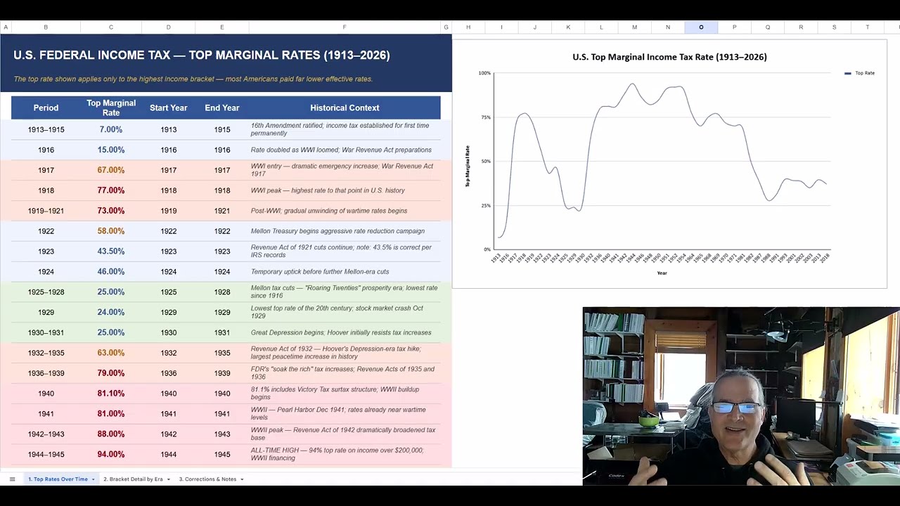The height and width of the screenshot is (506, 900).
Task: Open '2. Bracket Detail by Era' tab
Action: pos(133,479)
